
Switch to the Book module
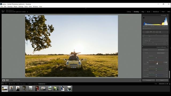pos(149,12)
